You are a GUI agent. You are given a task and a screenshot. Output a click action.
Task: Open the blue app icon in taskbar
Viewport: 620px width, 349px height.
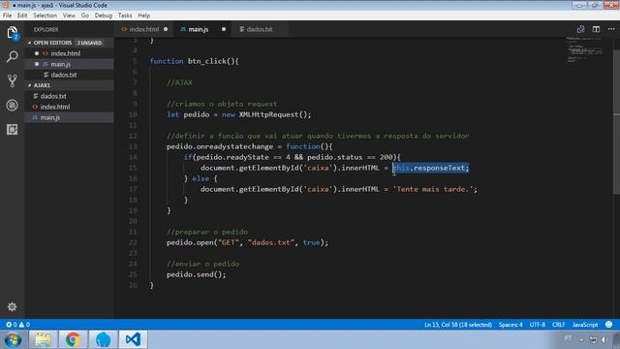103,340
